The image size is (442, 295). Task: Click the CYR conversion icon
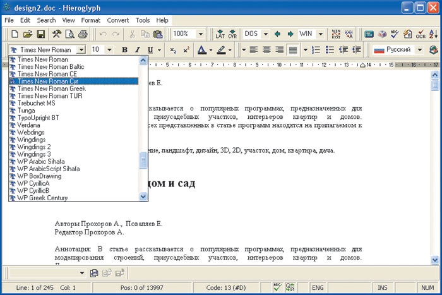[x=232, y=34]
